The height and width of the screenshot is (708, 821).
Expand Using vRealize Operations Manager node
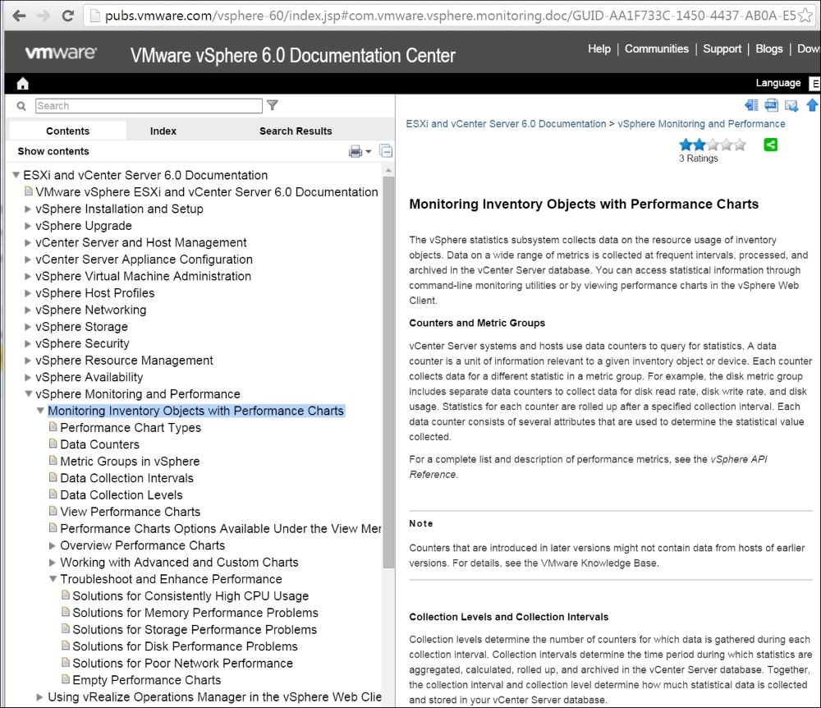(39, 697)
